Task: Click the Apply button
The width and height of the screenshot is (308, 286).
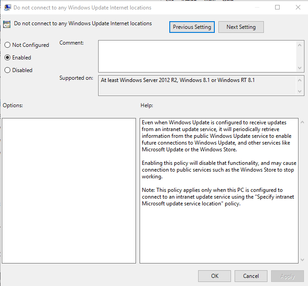Action: tap(287, 276)
